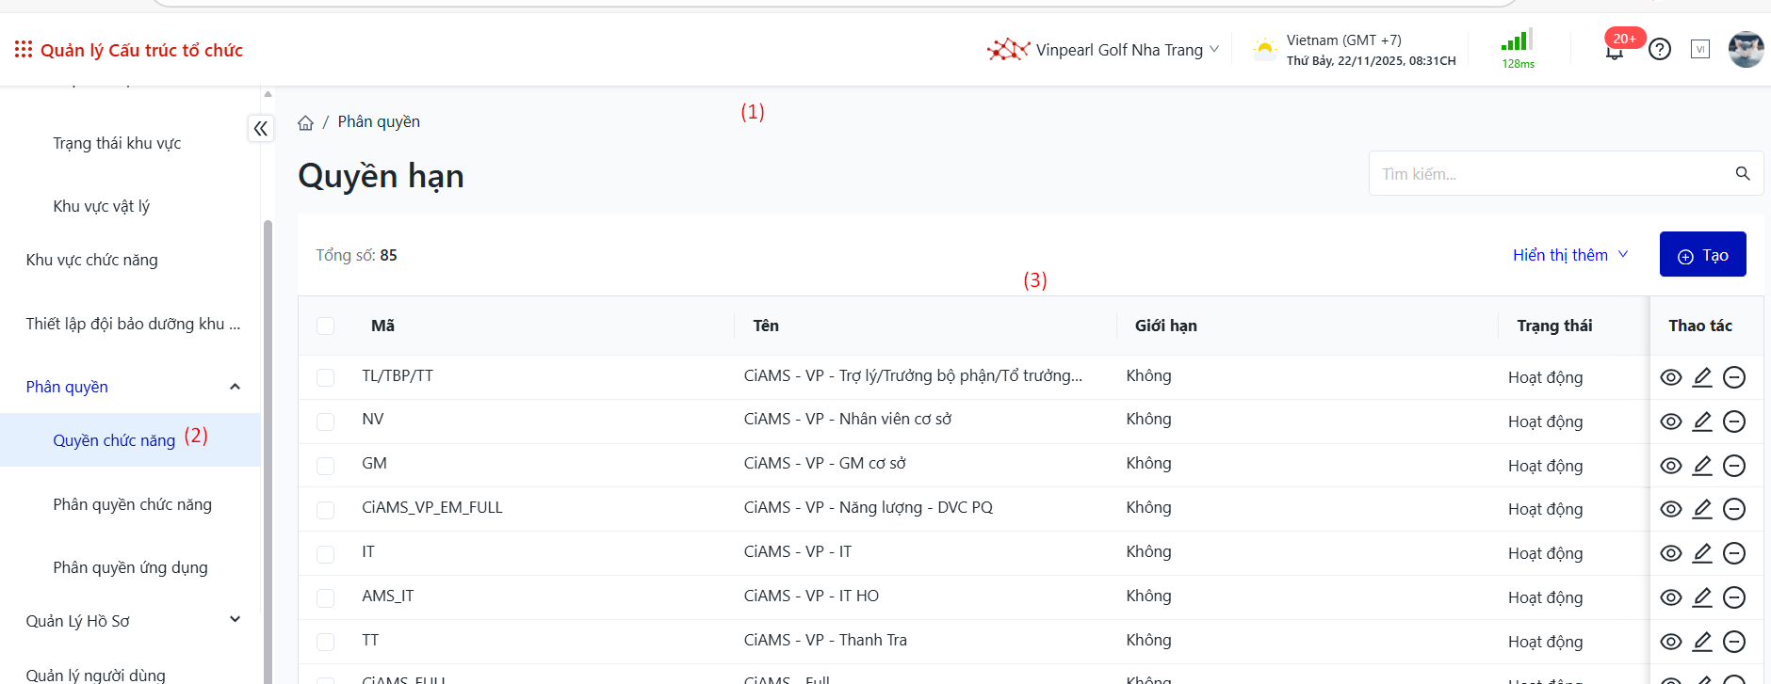
Task: Check the AMS_IT row checkbox
Action: [326, 597]
